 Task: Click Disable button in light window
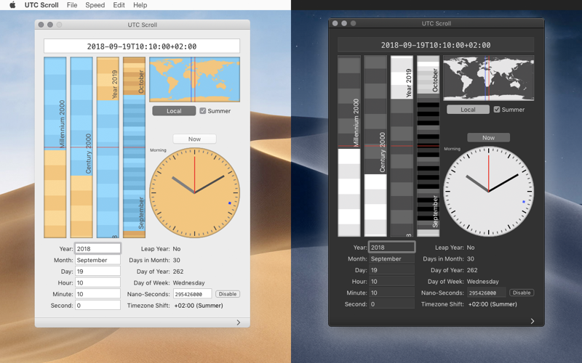point(228,294)
